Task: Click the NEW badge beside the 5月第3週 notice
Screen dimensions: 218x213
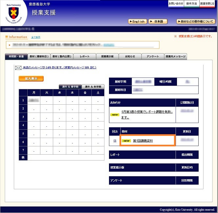Action: [115, 115]
